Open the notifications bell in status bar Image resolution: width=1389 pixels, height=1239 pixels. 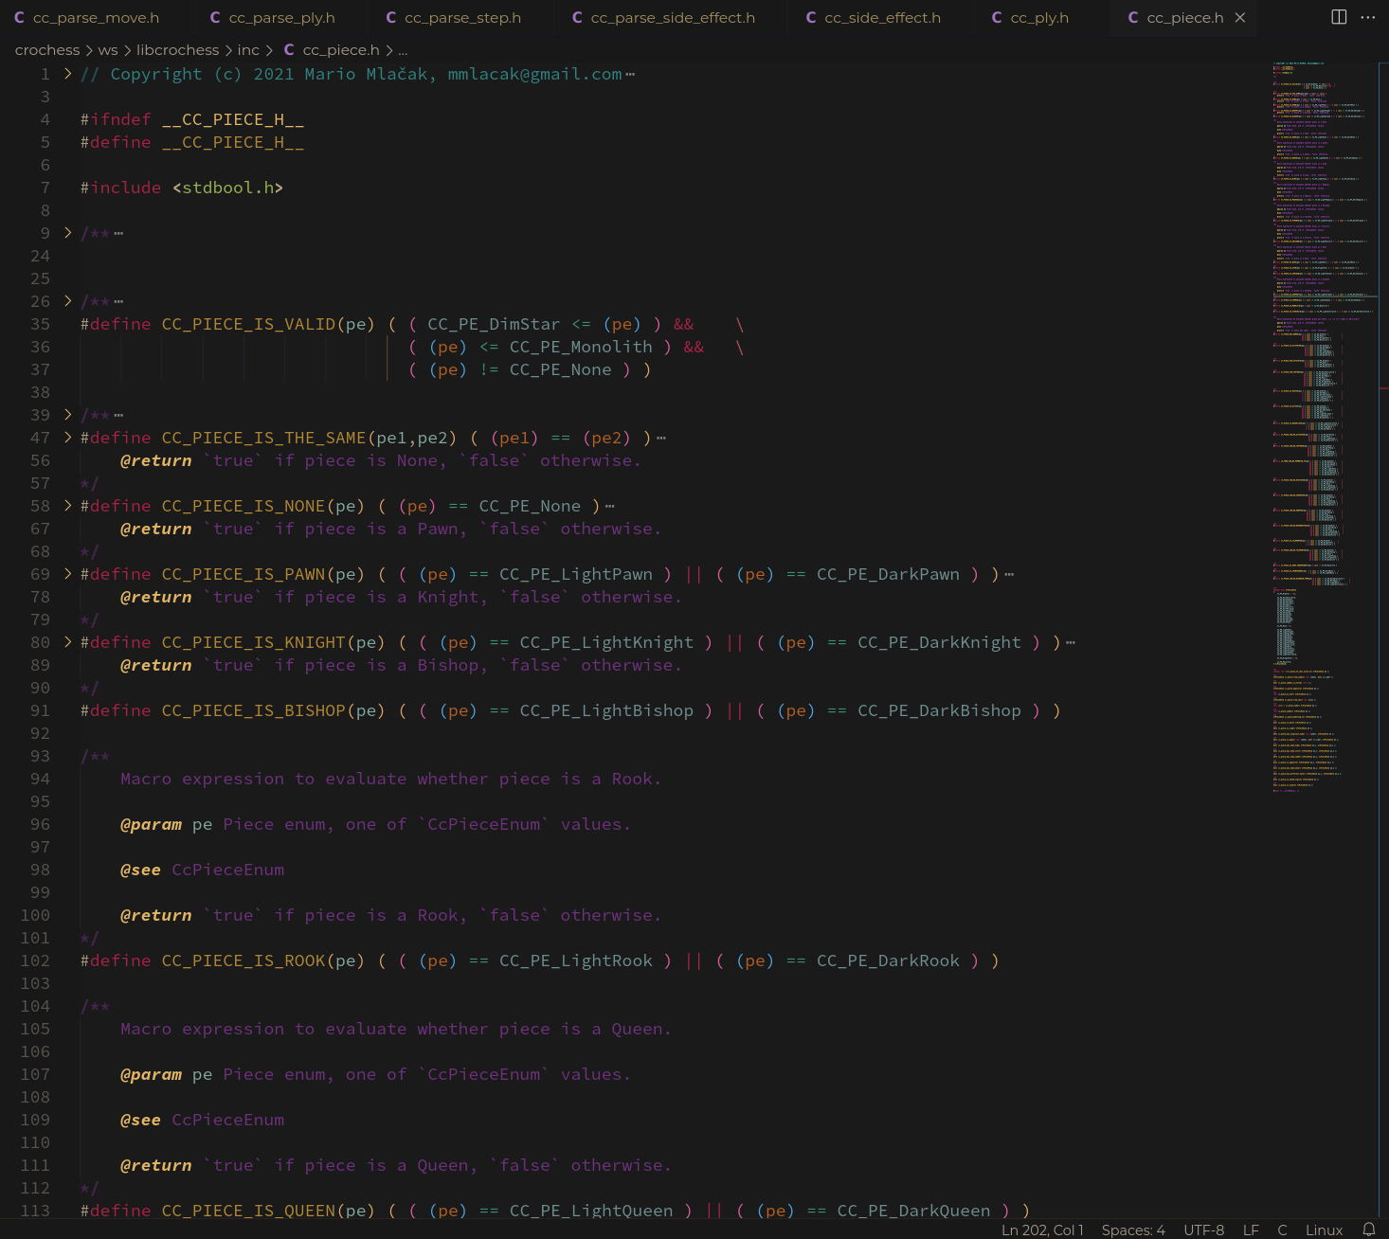click(x=1369, y=1230)
